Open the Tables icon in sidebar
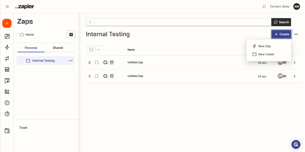 7,70
